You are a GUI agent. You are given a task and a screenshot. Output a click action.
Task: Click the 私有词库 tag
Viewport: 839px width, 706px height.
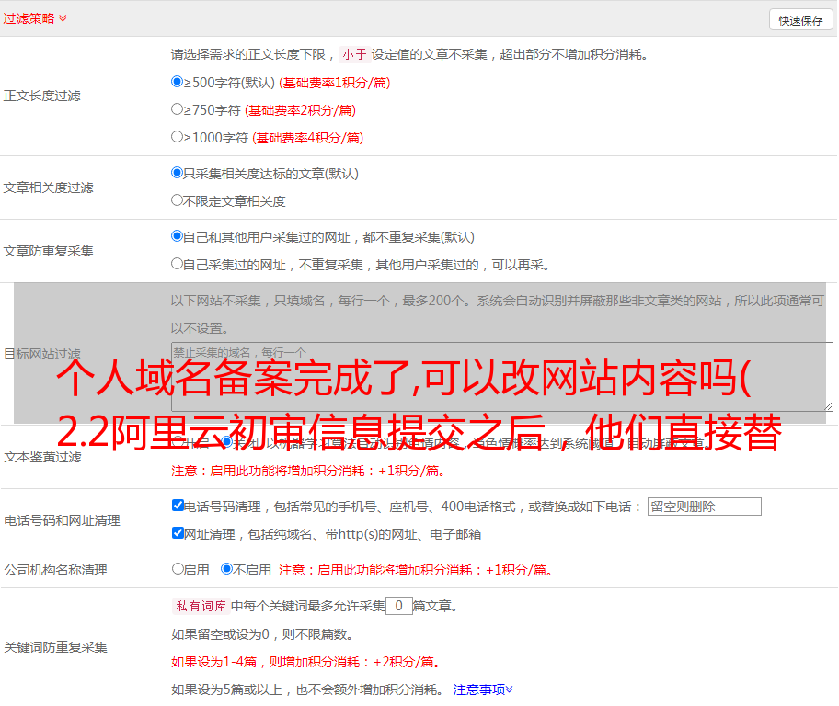coord(201,606)
